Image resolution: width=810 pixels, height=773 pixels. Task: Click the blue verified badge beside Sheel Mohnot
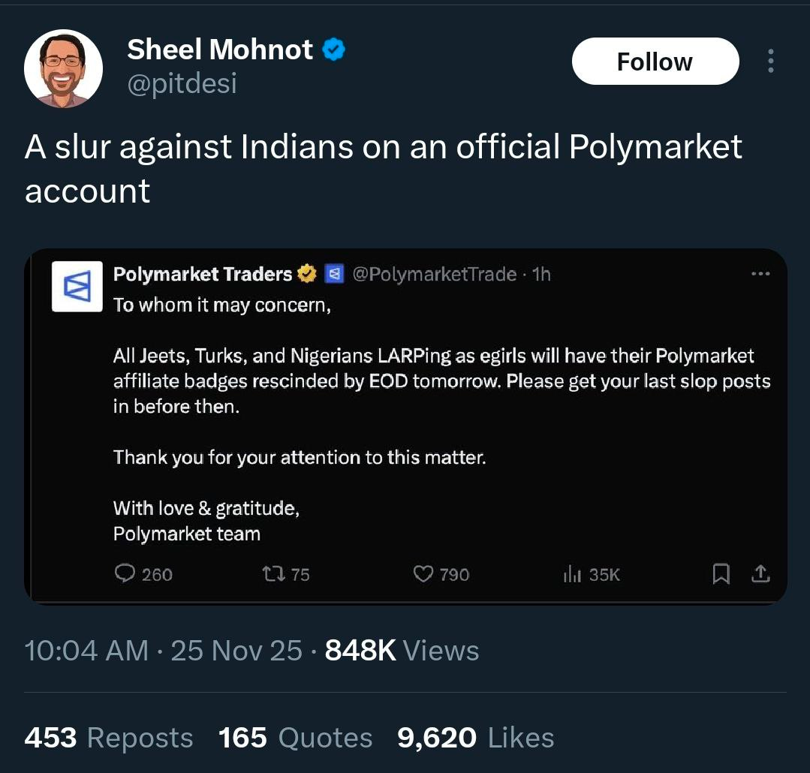coord(333,50)
